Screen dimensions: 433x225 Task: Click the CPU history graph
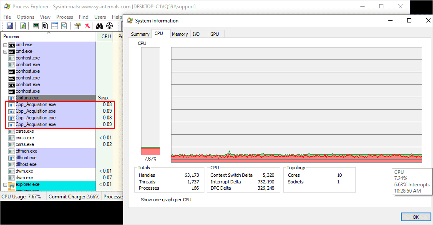coord(297,105)
